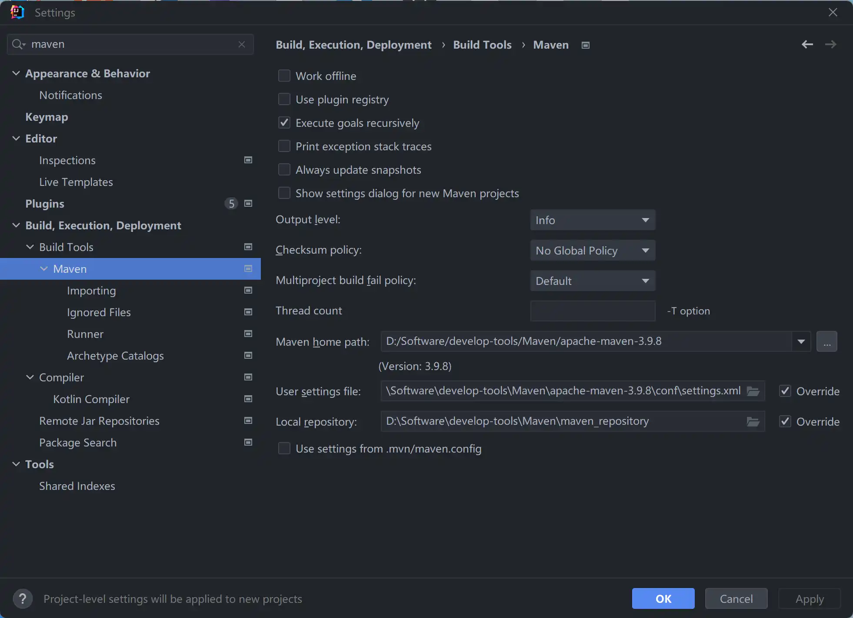Viewport: 853px width, 618px height.
Task: Collapse the Build Tools node
Action: point(30,247)
